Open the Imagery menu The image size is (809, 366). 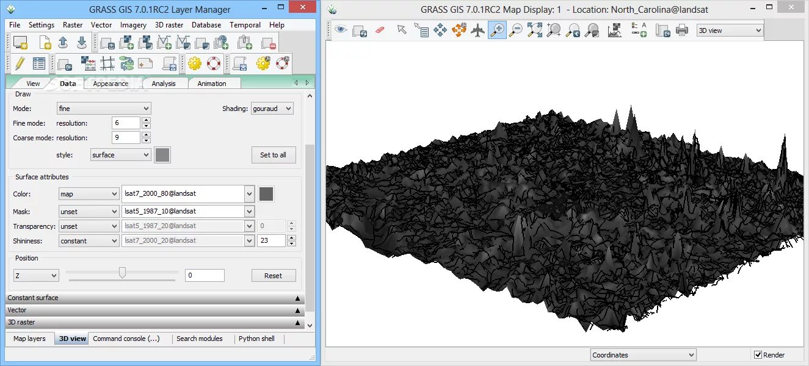pos(133,25)
